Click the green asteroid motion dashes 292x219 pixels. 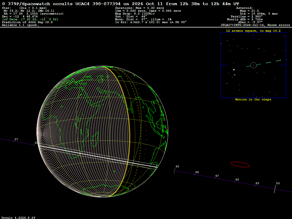click(263, 63)
